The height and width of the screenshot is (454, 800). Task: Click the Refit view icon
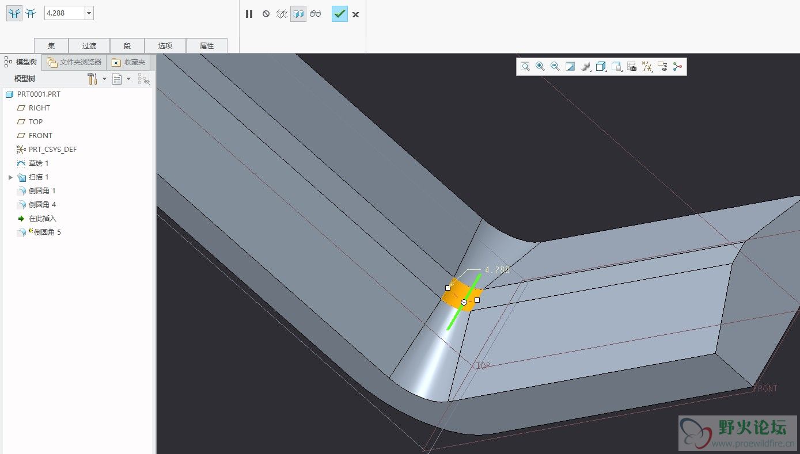coord(525,67)
